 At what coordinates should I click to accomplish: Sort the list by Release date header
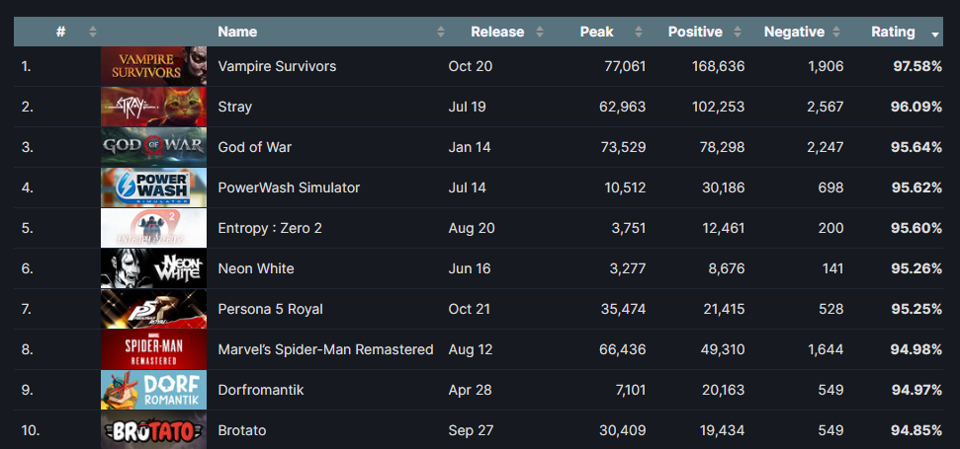pyautogui.click(x=497, y=32)
